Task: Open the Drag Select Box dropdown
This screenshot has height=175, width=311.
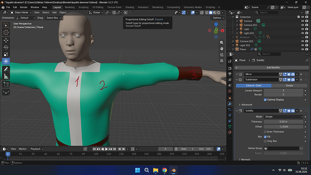Action: (54, 18)
